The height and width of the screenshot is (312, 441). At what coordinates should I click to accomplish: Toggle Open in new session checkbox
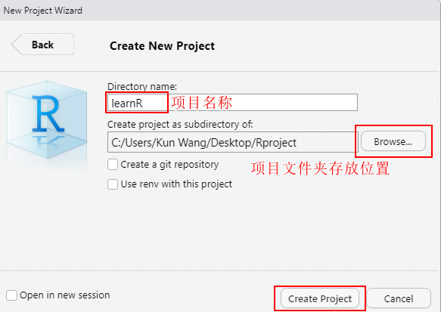(x=11, y=295)
